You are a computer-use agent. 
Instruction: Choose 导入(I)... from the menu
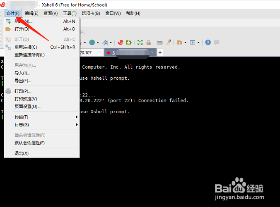click(42, 73)
